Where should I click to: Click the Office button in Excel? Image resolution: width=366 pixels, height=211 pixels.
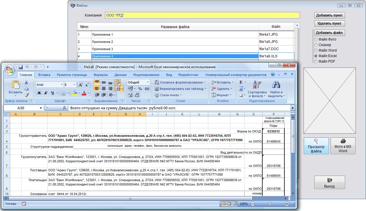pos(10,70)
